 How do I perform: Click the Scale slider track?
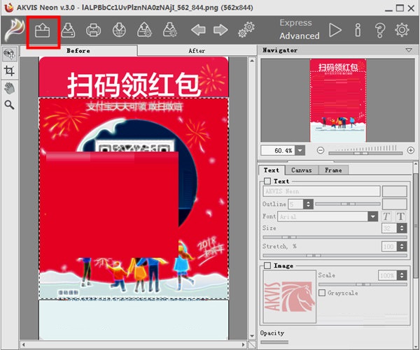tap(363, 284)
